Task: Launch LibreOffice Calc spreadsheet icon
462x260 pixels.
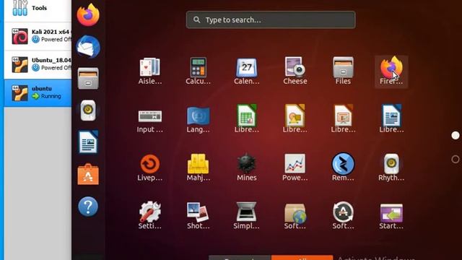Action: 247,118
